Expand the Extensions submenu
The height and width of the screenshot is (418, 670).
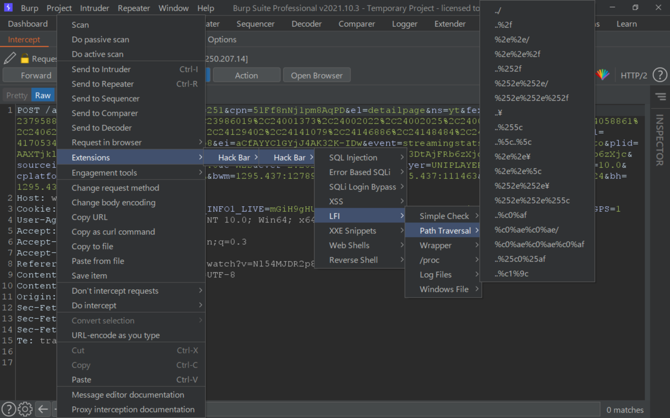coord(131,158)
